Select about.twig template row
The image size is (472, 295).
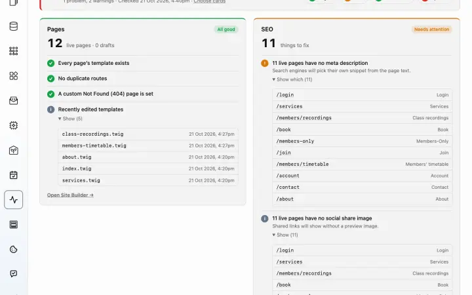[x=148, y=157]
